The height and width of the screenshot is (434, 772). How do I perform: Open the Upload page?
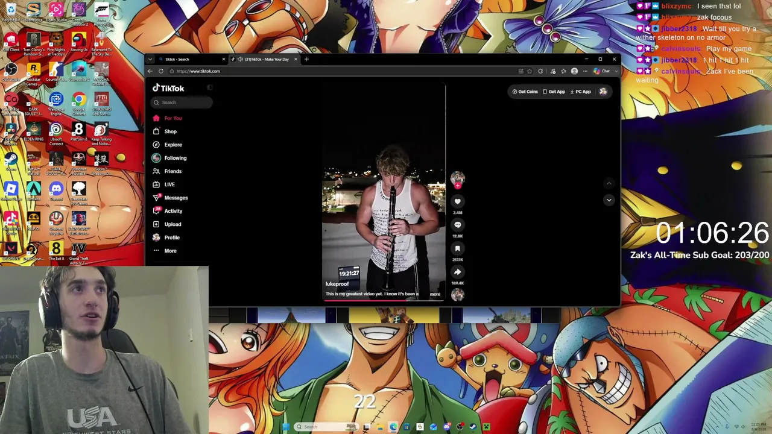(167, 224)
